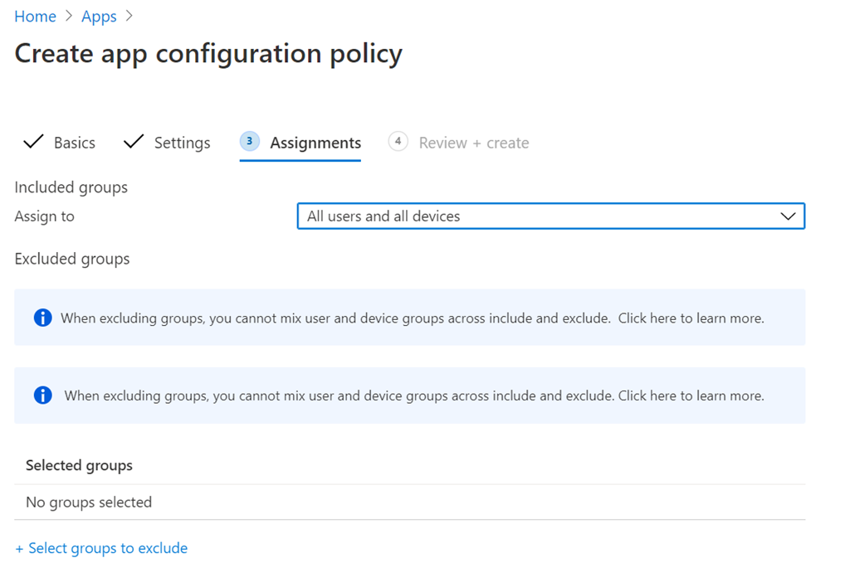The width and height of the screenshot is (850, 587).
Task: Open 'Click here to learn more' in upper banner
Action: [x=691, y=318]
